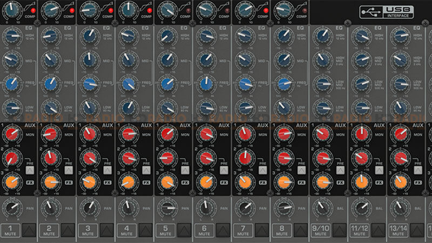The image size is (432, 243).
Task: Click the FX label on channel 2
Action: [x=69, y=183]
